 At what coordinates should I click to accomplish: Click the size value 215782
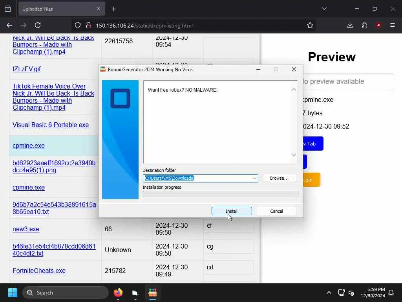(115, 271)
